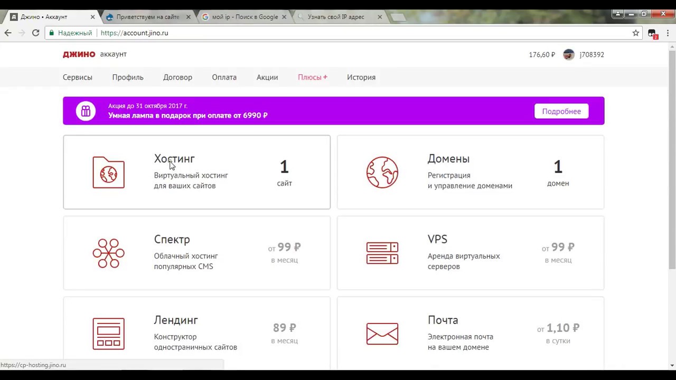Close the Приветствуем на сайте tab

tap(189, 17)
